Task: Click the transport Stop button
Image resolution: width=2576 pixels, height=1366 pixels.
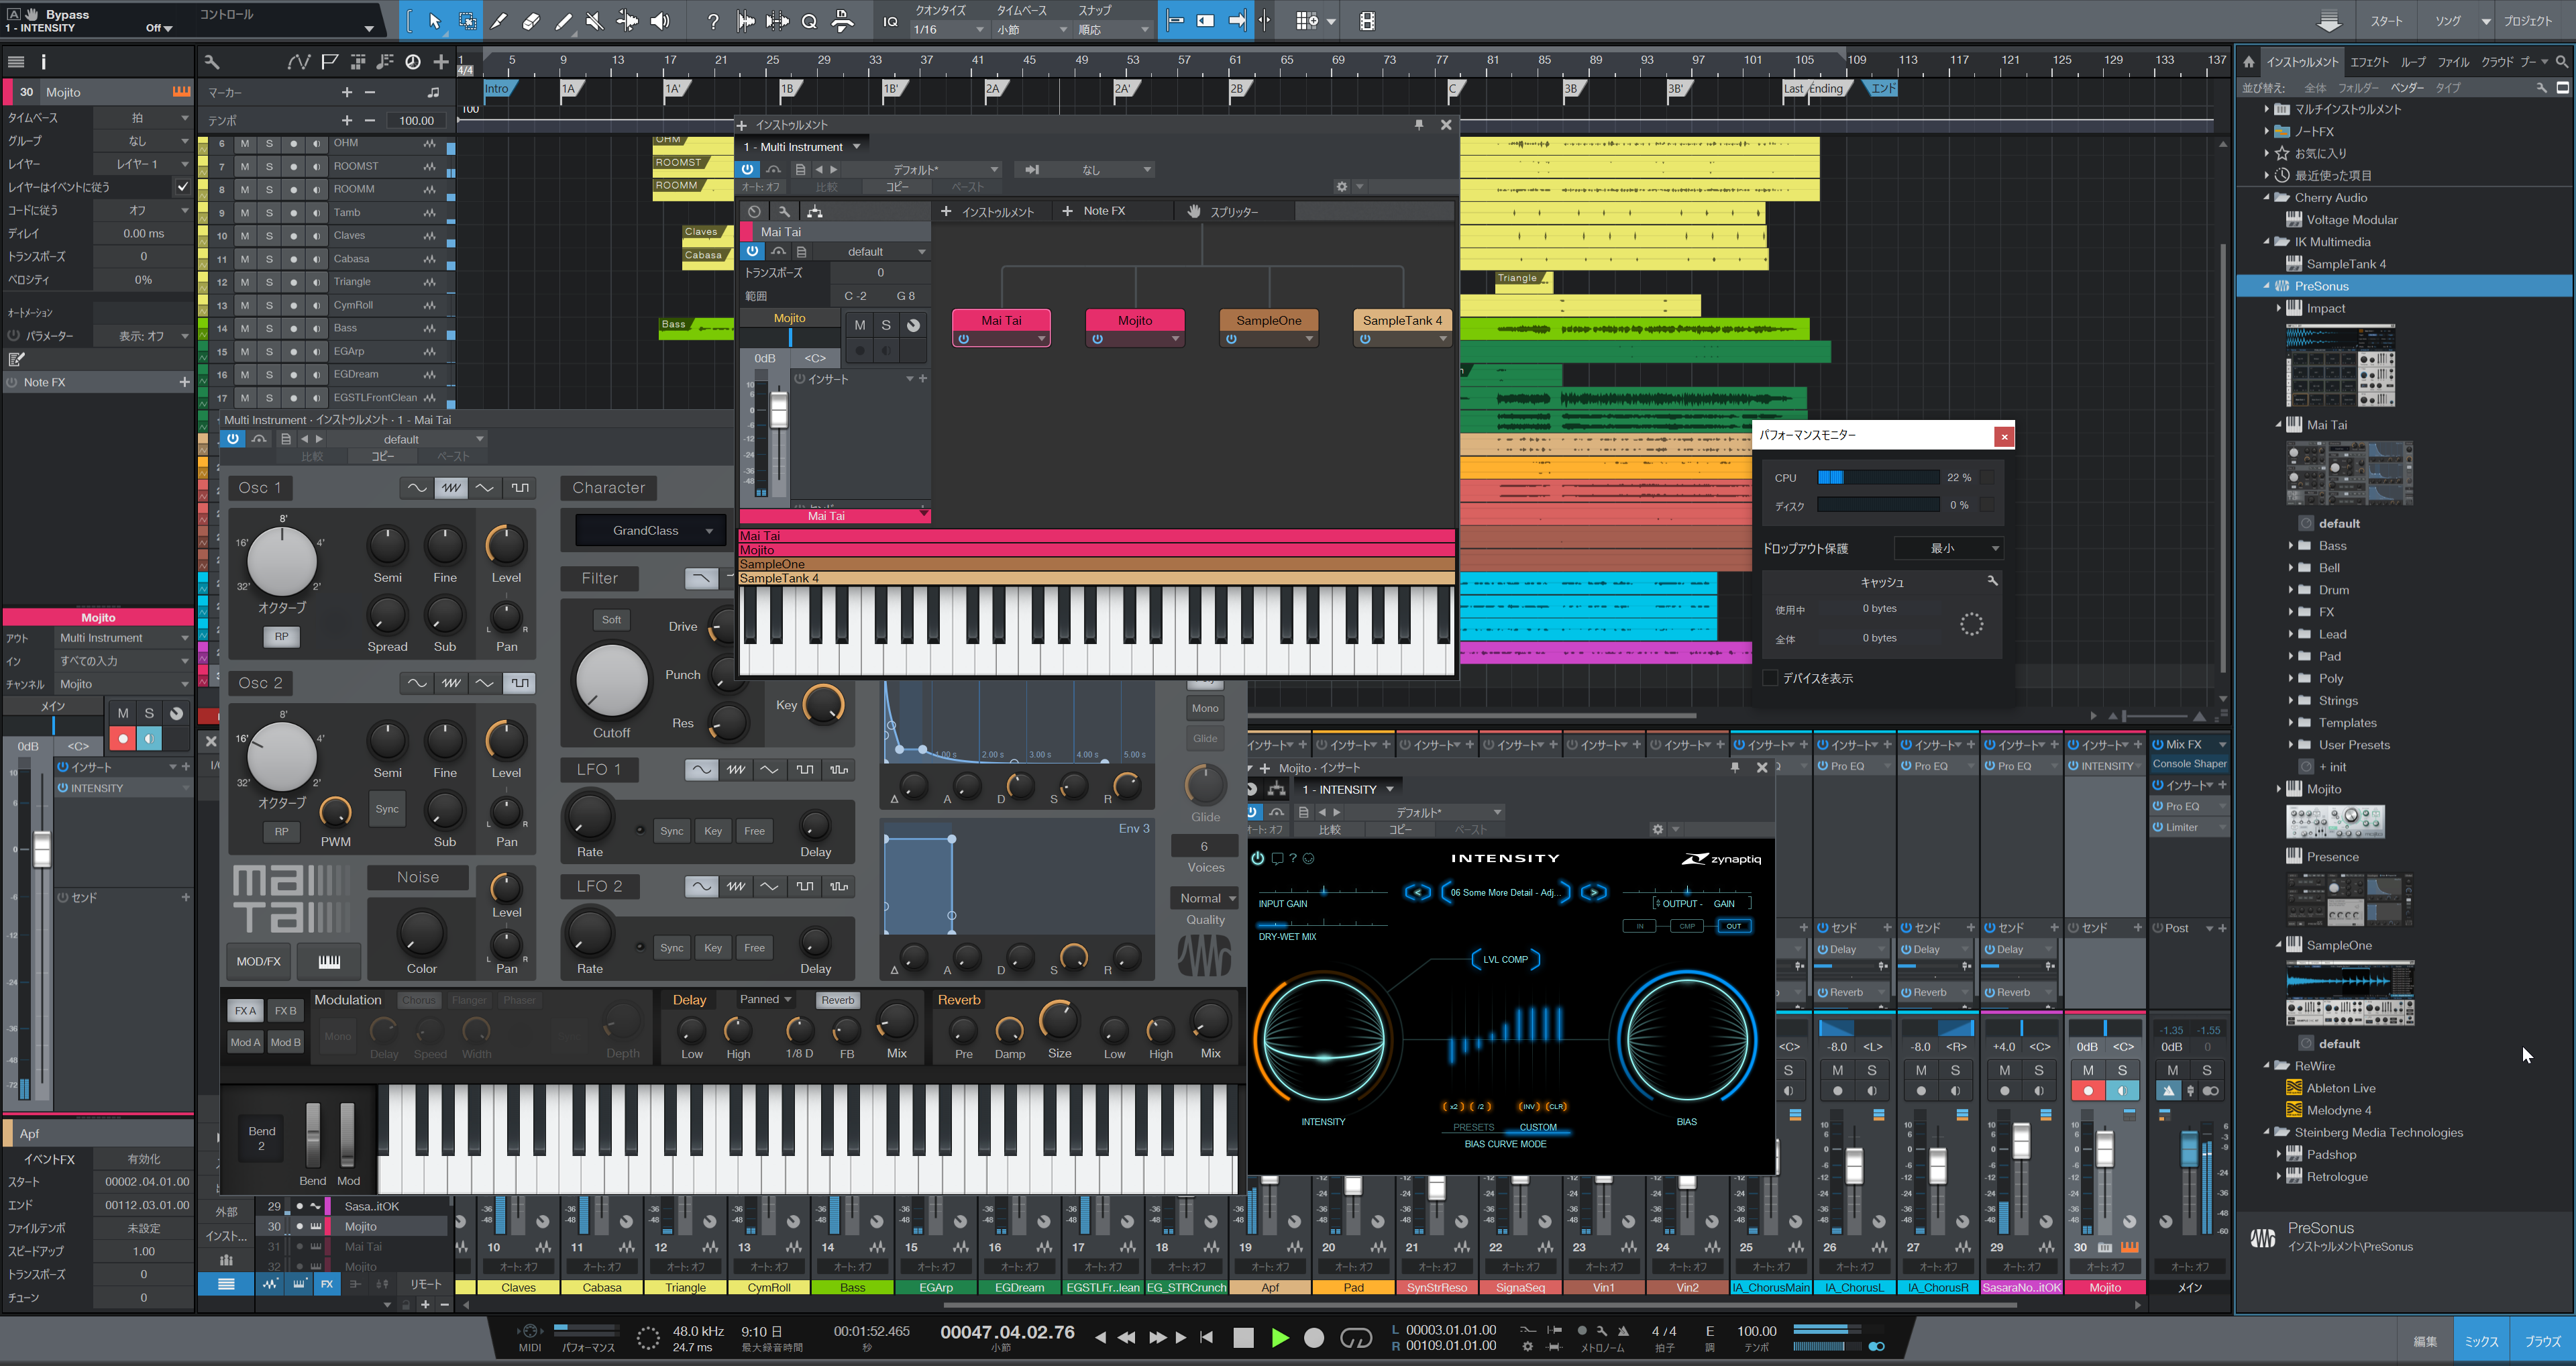Action: tap(1243, 1337)
